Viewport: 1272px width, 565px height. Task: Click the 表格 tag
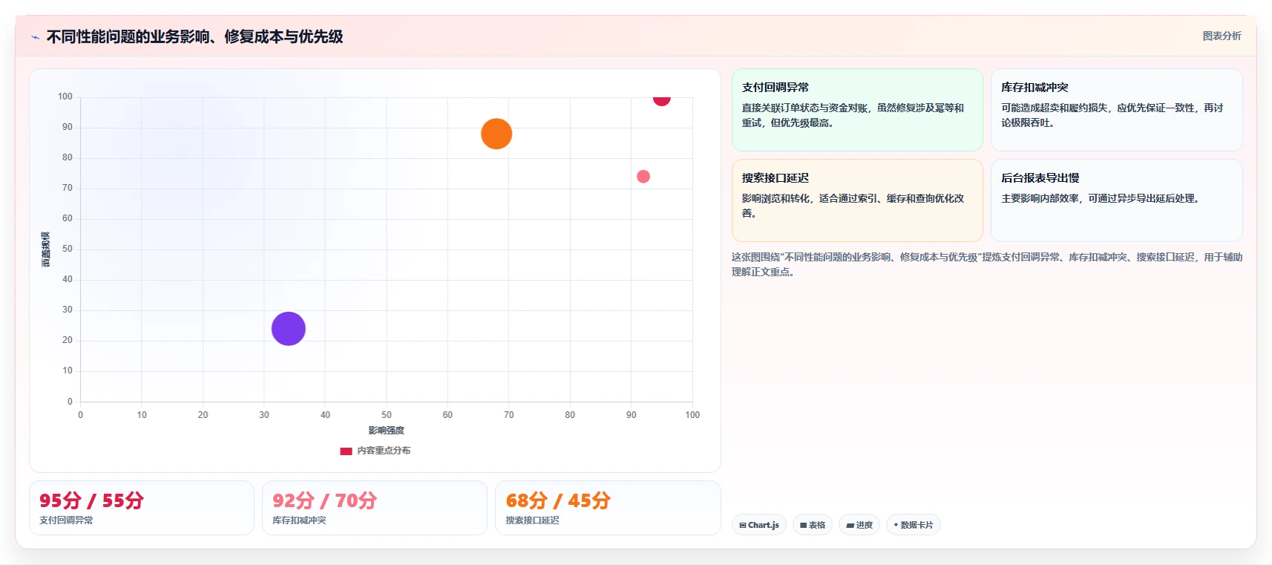coord(813,525)
